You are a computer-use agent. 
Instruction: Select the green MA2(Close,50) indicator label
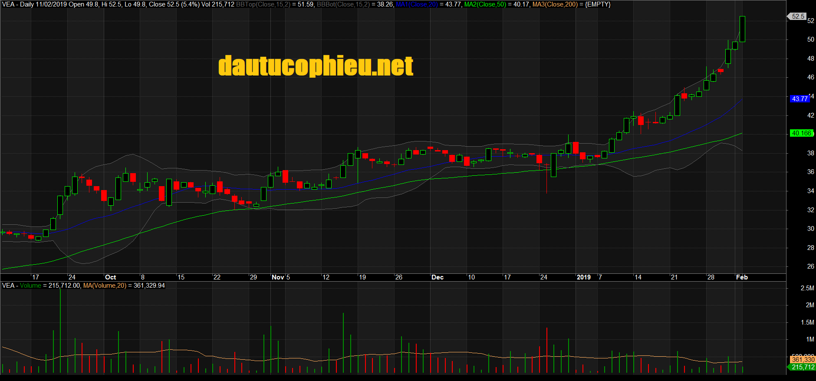(x=485, y=4)
